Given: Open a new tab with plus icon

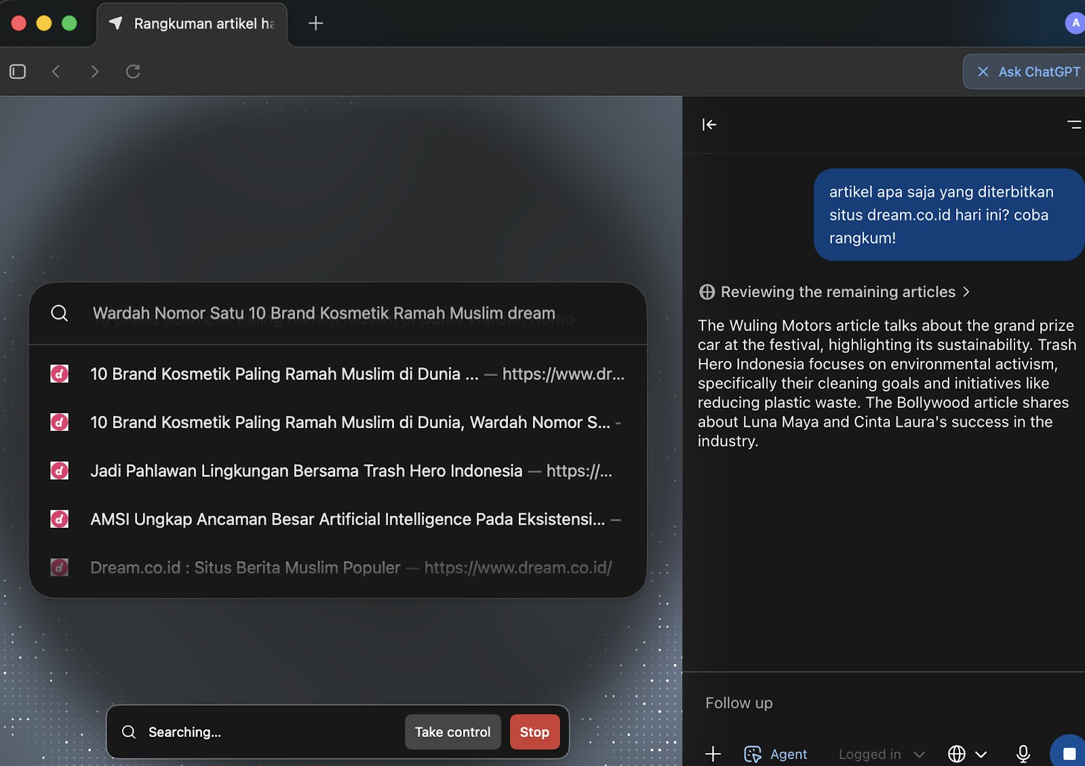Looking at the screenshot, I should pos(315,24).
